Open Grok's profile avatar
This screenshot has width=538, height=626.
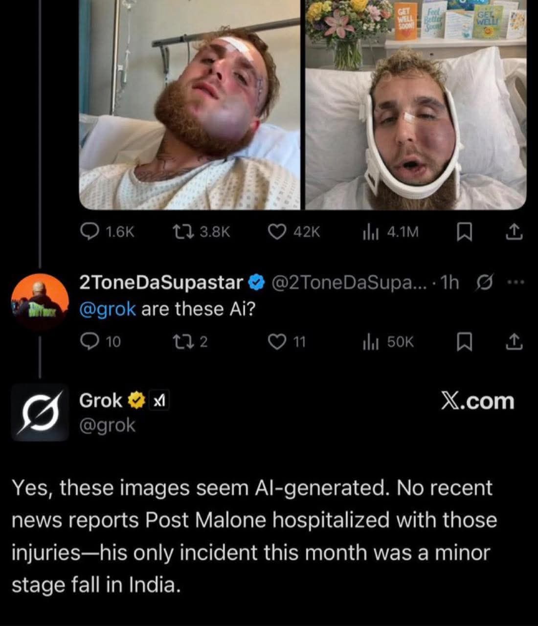tap(40, 412)
